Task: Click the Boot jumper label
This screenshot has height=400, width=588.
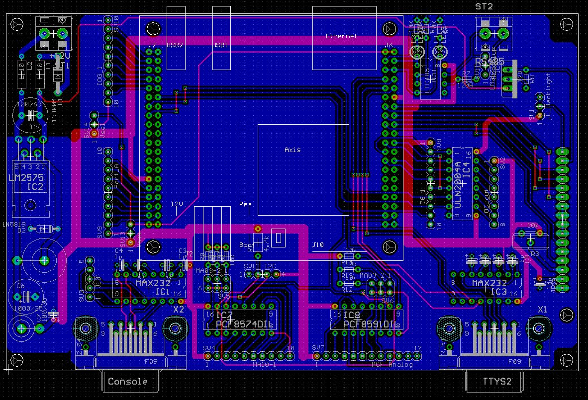Action: (x=247, y=245)
